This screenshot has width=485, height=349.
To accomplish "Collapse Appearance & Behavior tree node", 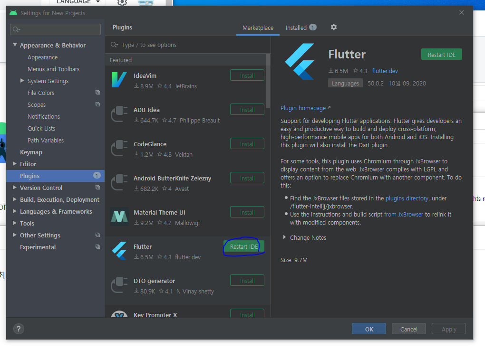I will [15, 45].
